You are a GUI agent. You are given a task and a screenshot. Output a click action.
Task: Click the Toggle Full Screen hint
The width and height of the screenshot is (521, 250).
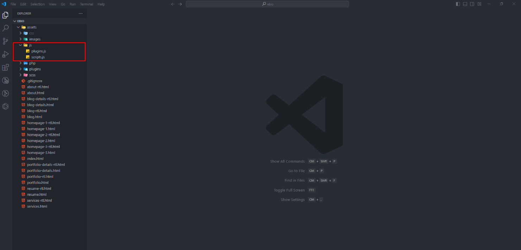289,190
